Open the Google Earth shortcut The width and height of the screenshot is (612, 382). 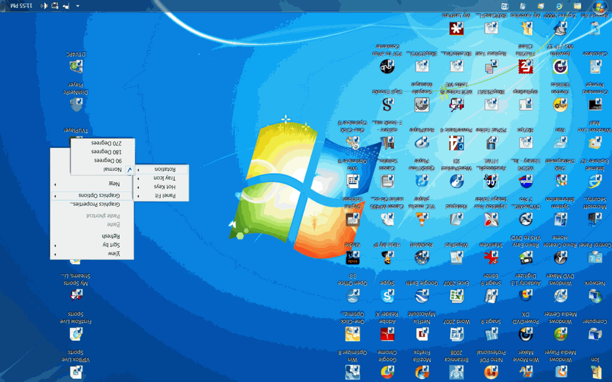pyautogui.click(x=421, y=296)
